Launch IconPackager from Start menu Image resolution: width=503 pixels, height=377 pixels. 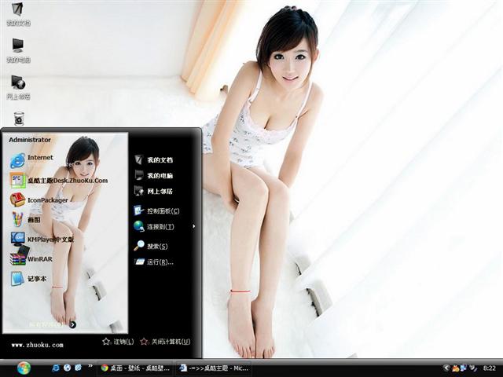[39, 200]
